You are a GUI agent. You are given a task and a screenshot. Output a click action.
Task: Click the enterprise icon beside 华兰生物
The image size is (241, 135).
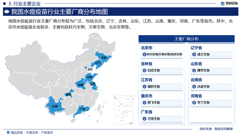pyautogui.click(x=194, y=103)
